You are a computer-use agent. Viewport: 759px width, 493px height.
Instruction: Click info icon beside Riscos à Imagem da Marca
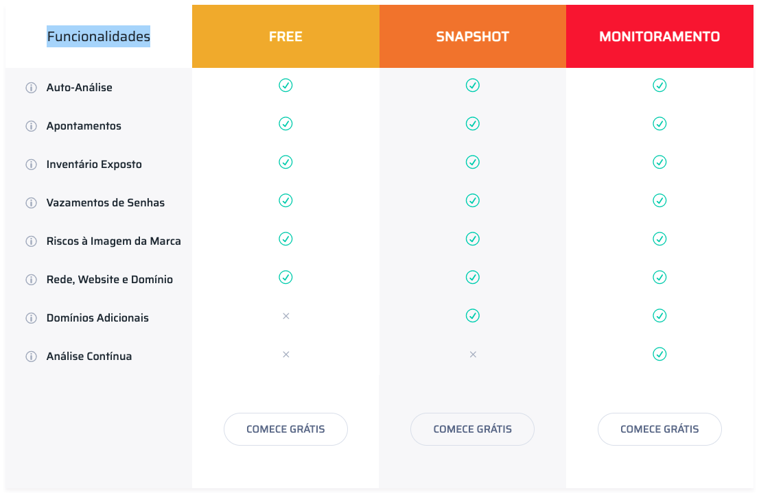coord(31,241)
